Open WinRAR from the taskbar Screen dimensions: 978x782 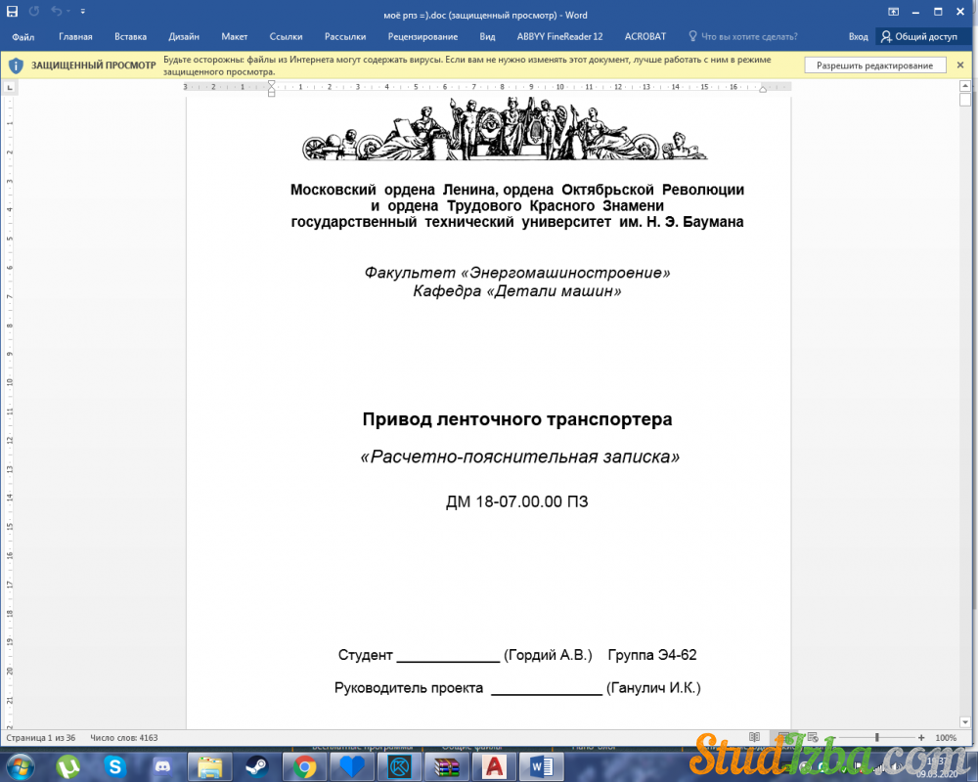pos(447,766)
